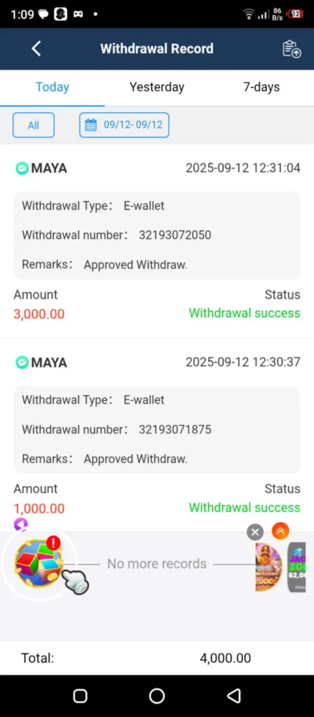This screenshot has width=314, height=717.
Task: Switch to the Yesterday tab
Action: click(157, 87)
